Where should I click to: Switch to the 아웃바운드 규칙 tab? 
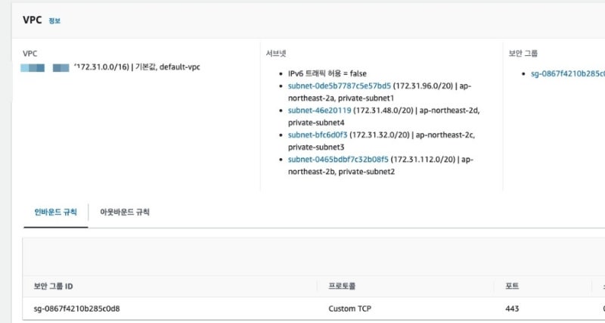tap(125, 212)
